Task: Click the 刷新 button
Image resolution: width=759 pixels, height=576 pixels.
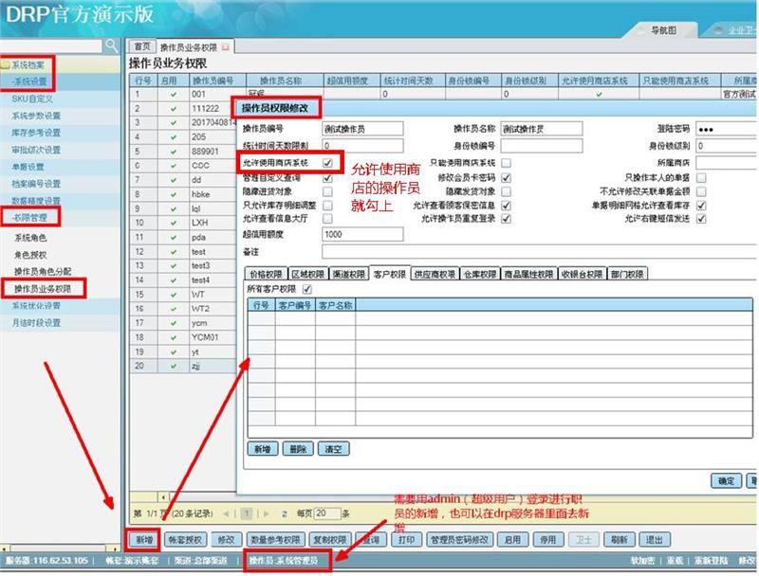Action: coord(620,540)
